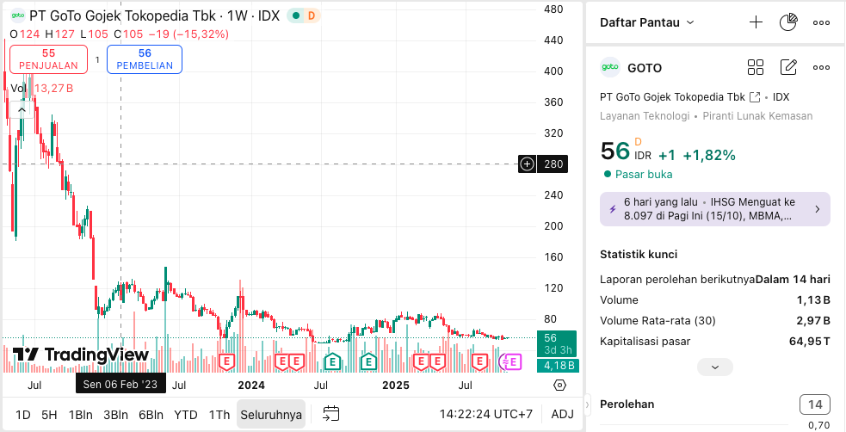Click the red earnings E marker before 2024
The width and height of the screenshot is (846, 432).
(227, 361)
